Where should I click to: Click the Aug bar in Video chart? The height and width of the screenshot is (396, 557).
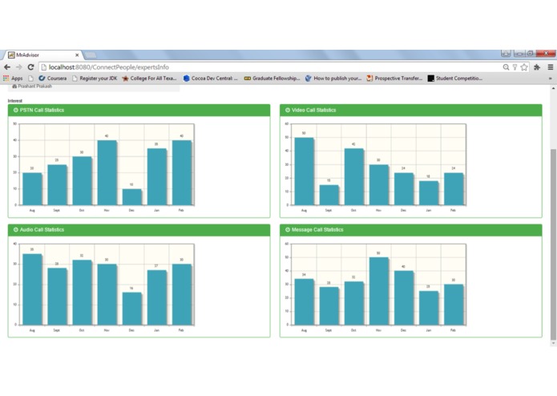pyautogui.click(x=304, y=172)
